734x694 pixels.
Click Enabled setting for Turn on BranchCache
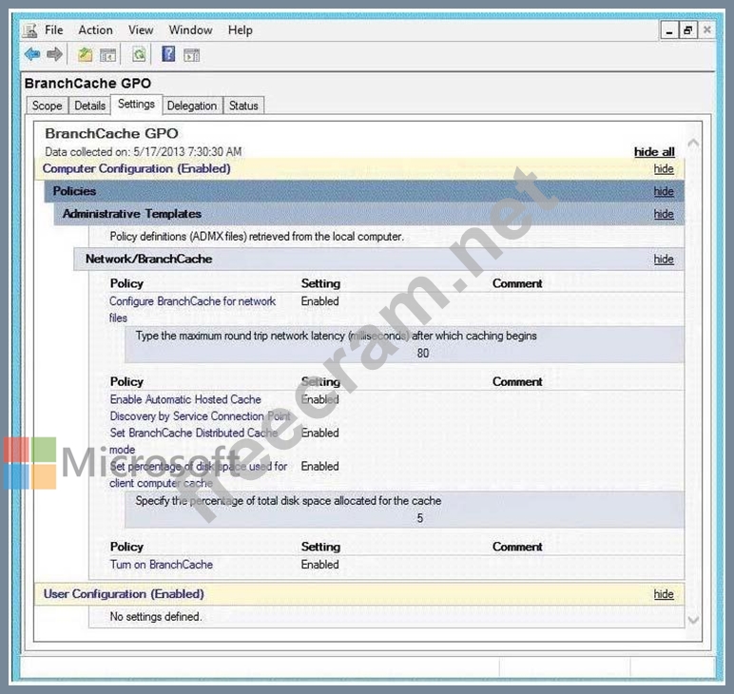(x=319, y=565)
